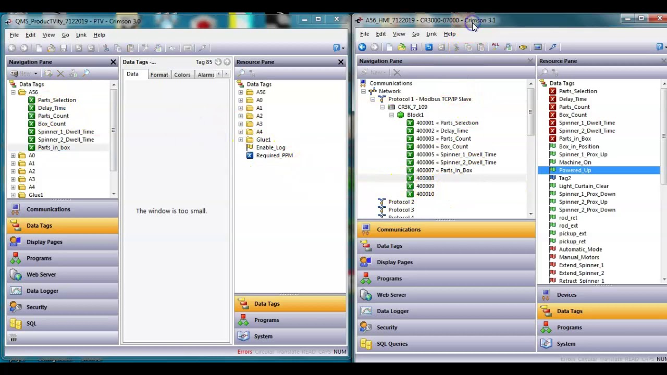Collapse Protocol 1 Modbus TCP/IP Slave node
667x375 pixels.
[x=373, y=99]
